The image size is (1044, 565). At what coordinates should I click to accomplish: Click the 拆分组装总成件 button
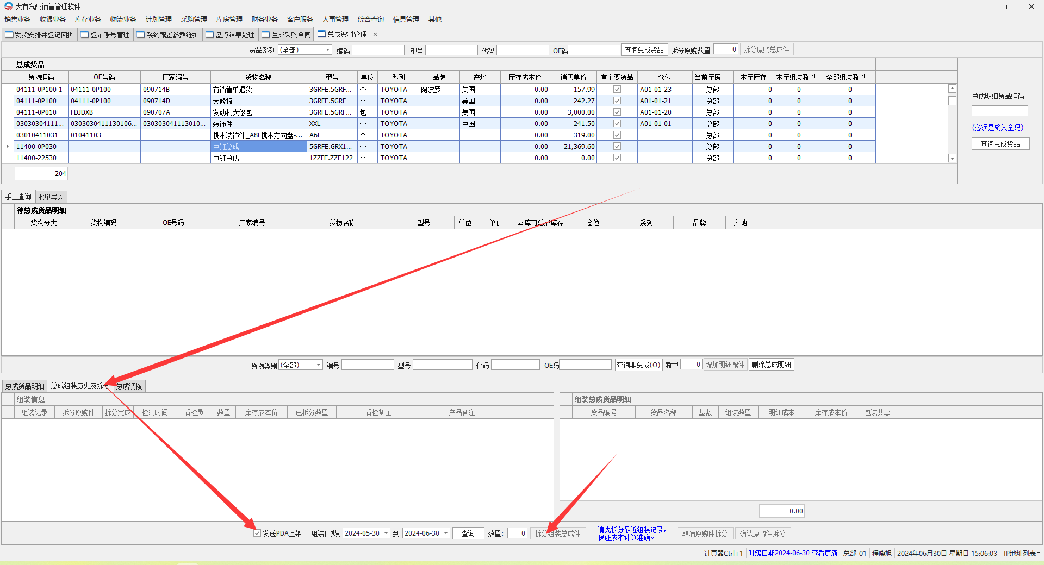(558, 533)
